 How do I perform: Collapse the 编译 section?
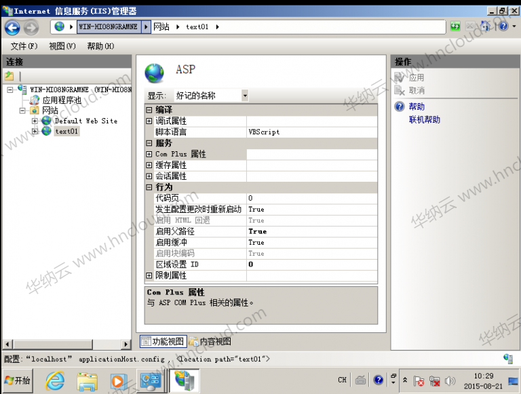click(149, 110)
